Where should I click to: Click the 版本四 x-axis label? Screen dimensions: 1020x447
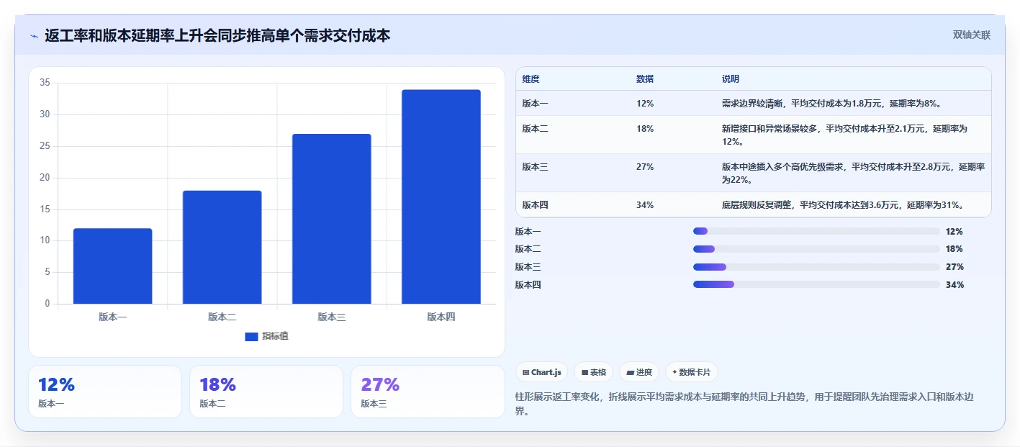(441, 317)
